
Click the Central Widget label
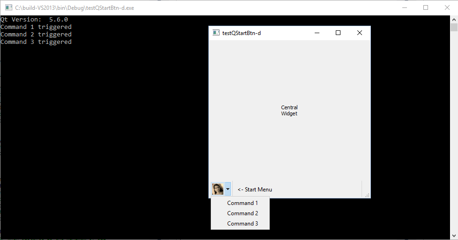tap(289, 110)
